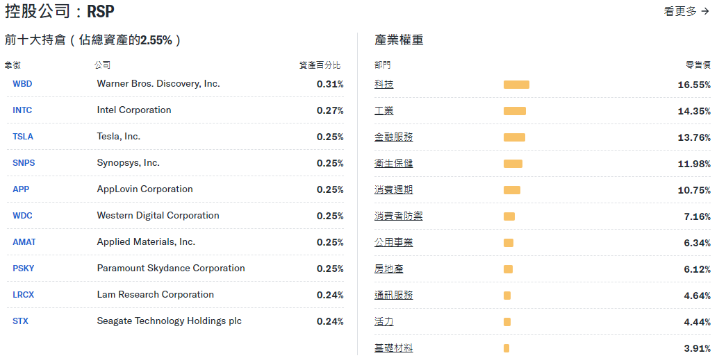Viewport: 717px width, 358px height.
Task: Click the 公用事業 sector link
Action: [x=393, y=243]
